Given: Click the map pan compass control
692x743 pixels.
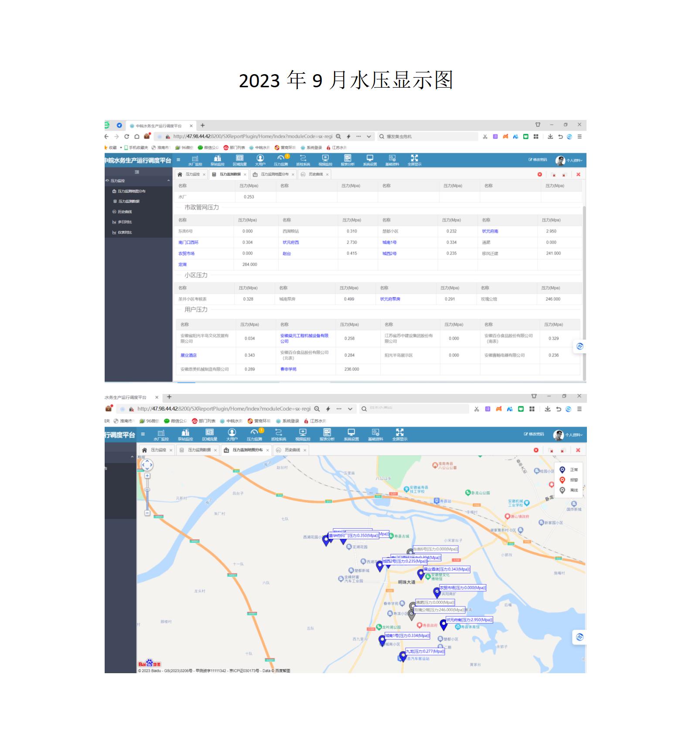Looking at the screenshot, I should click(x=147, y=465).
